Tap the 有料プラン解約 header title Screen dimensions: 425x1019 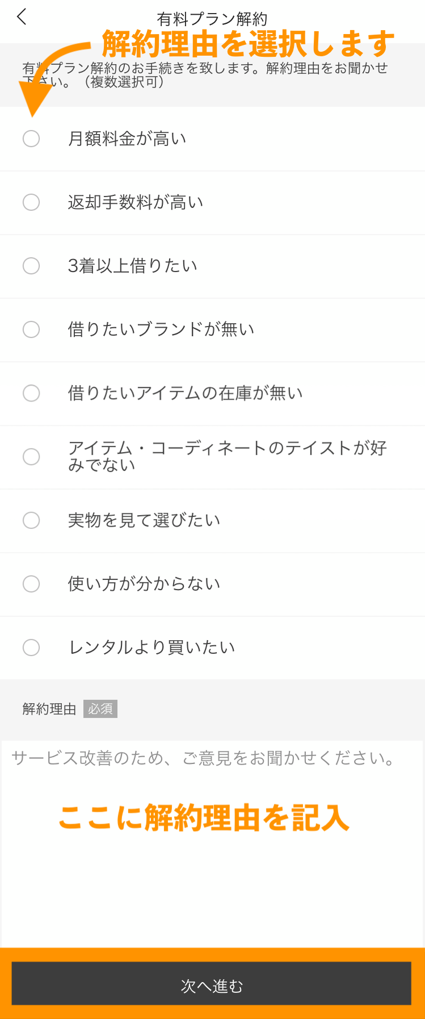coord(212,19)
